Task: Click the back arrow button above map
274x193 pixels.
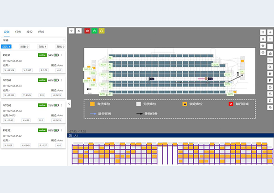Action: pyautogui.click(x=71, y=31)
